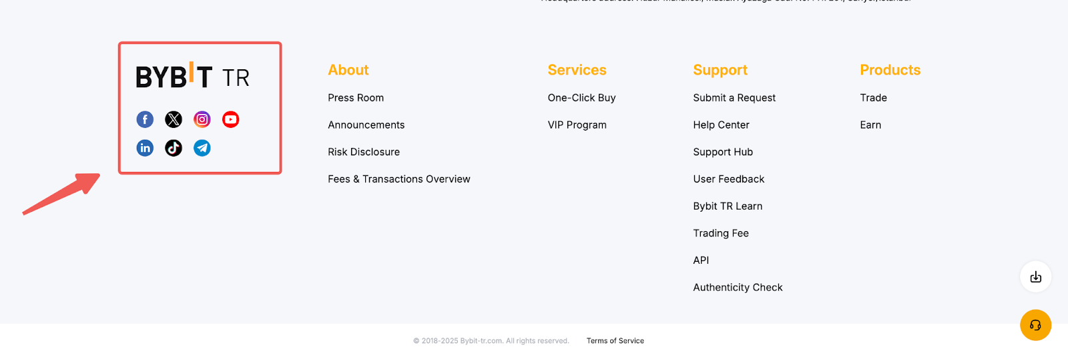Open Terms of Service link
Viewport: 1068px width, 357px height.
pyautogui.click(x=615, y=341)
